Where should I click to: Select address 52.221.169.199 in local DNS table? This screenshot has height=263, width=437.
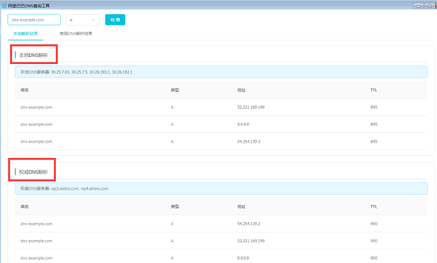(x=251, y=107)
